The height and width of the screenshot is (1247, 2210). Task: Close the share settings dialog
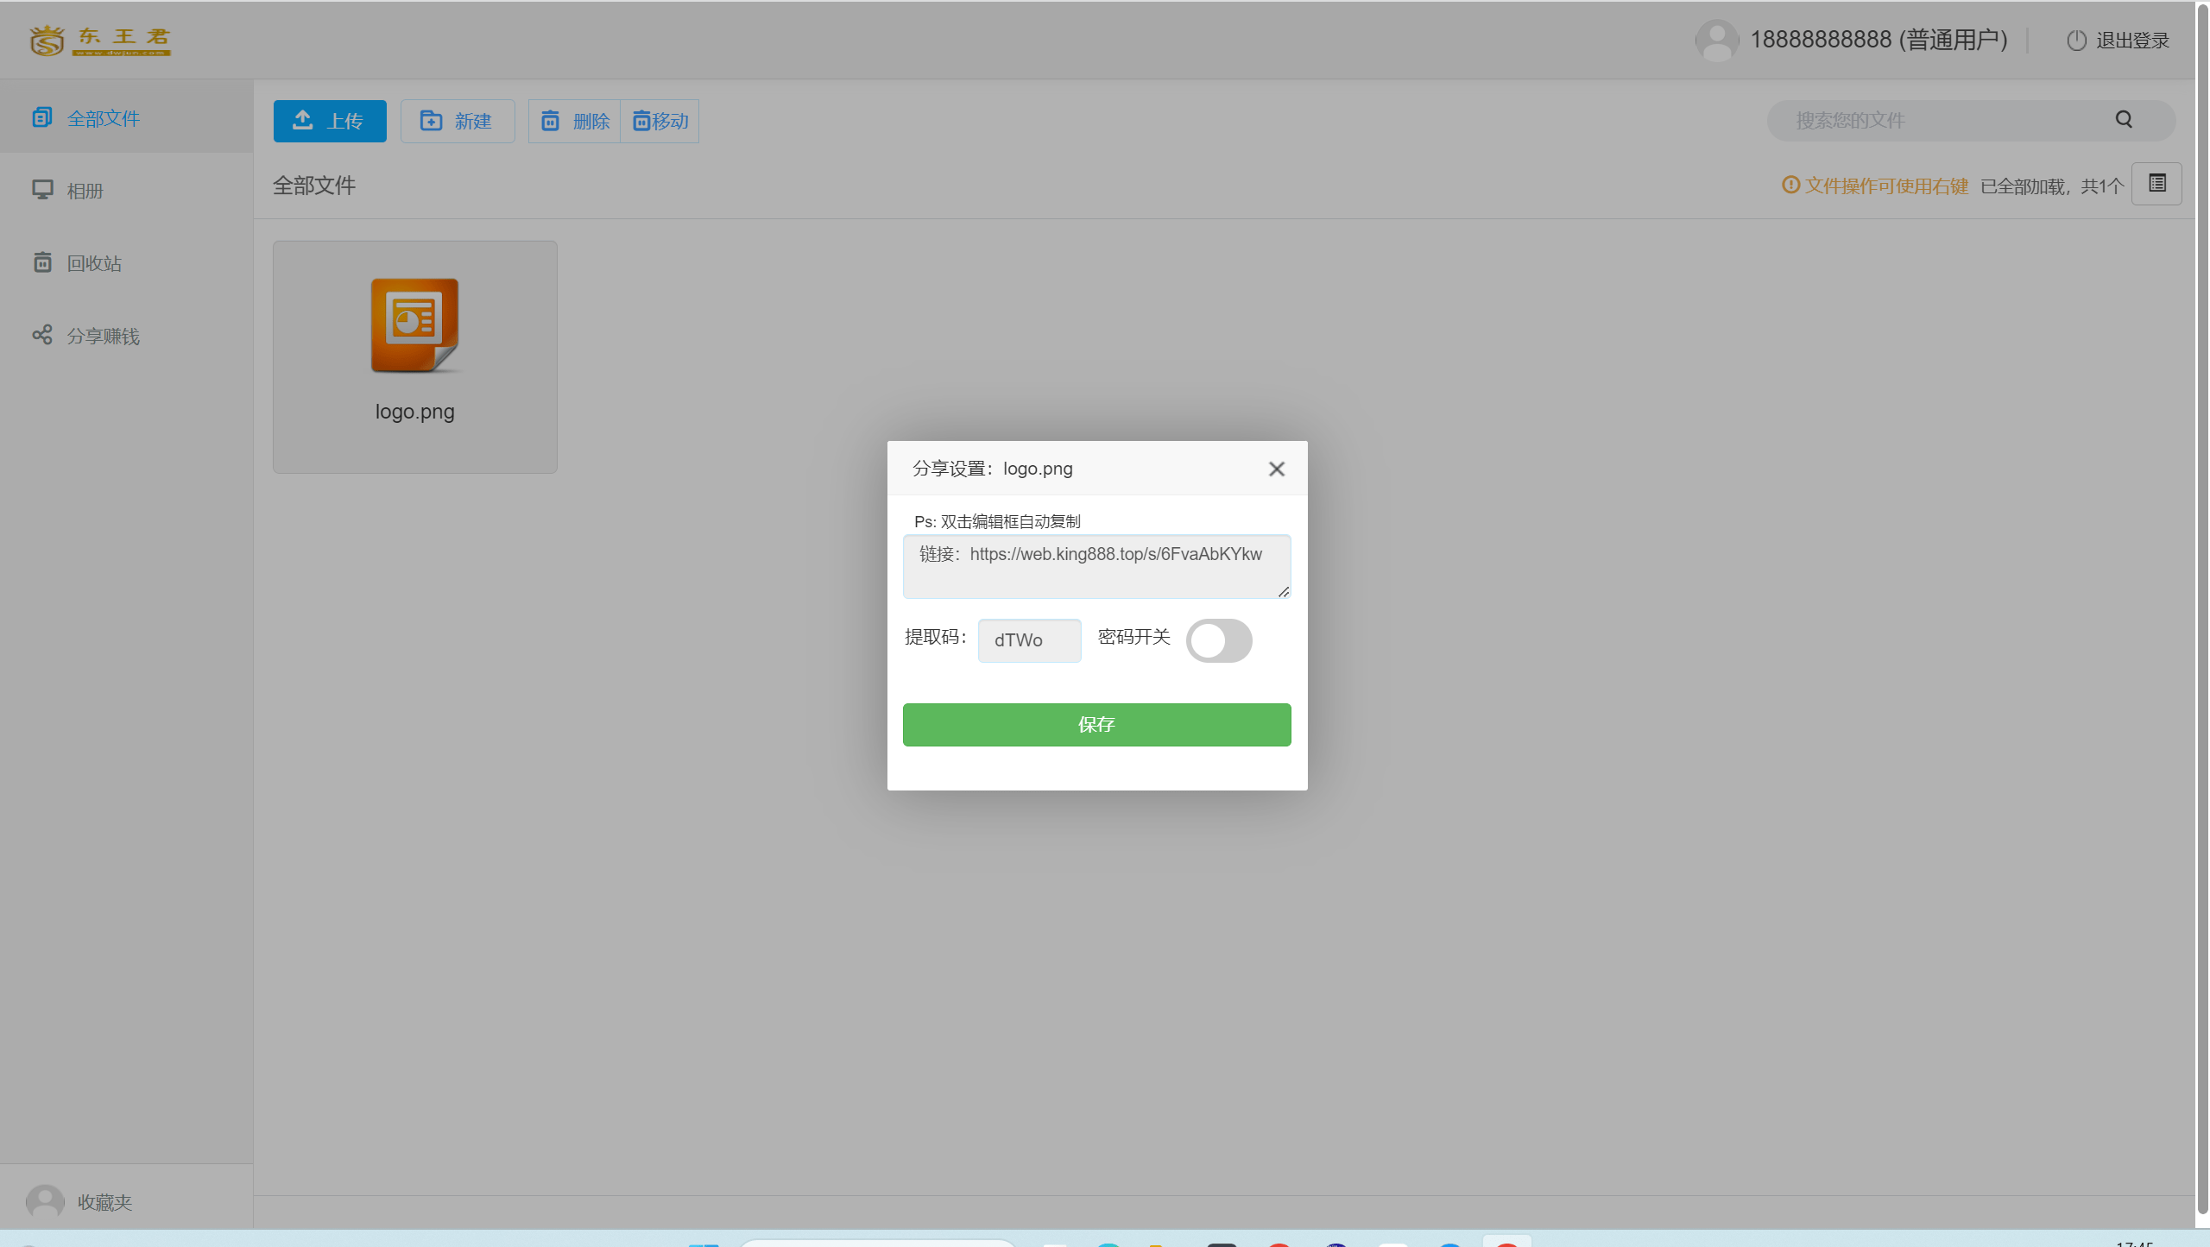tap(1277, 469)
